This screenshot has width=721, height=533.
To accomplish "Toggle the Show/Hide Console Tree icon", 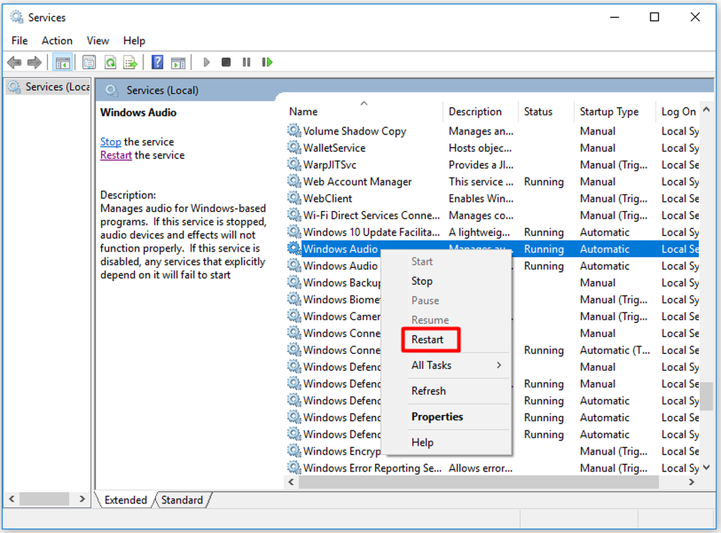I will pos(62,62).
